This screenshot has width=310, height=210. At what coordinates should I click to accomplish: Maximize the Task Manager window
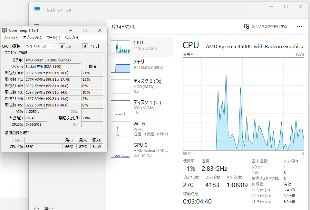286,6
